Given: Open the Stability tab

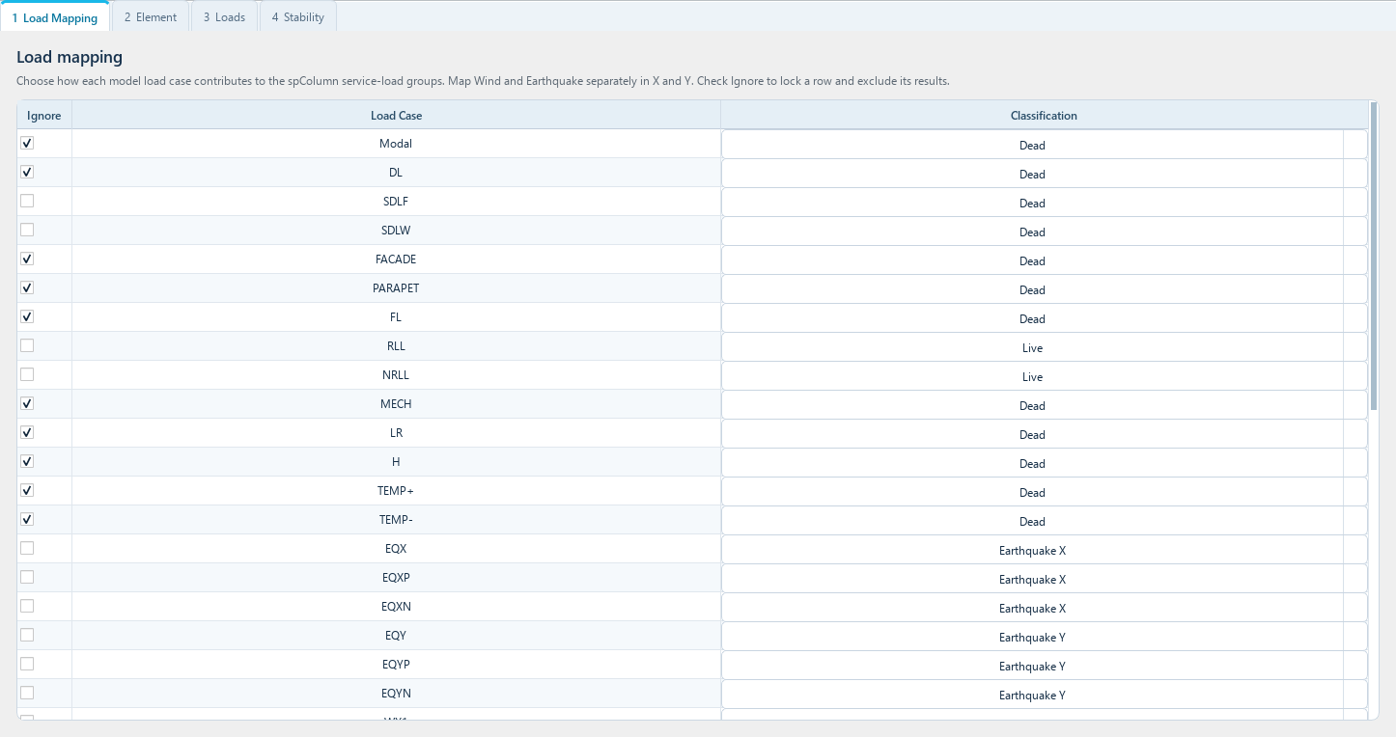Looking at the screenshot, I should click(297, 17).
